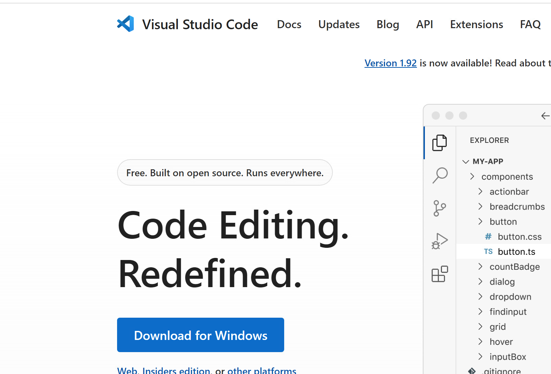Open the Explorer files icon in activity bar
Screen dimensions: 551x374
point(439,143)
